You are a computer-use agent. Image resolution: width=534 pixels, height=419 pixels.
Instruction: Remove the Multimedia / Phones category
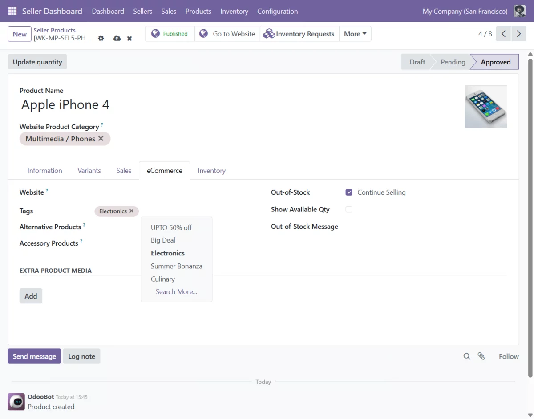(x=101, y=138)
